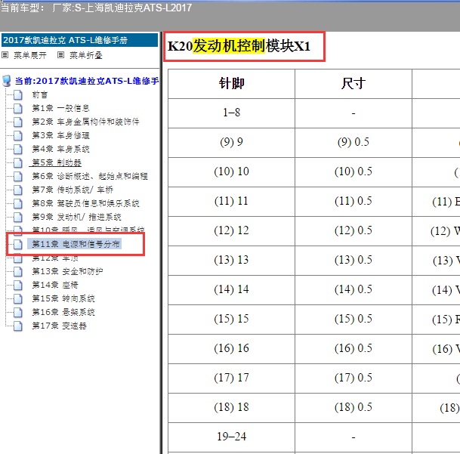Open the 前言 preface entry
Image resolution: width=460 pixels, height=454 pixels.
(40, 94)
